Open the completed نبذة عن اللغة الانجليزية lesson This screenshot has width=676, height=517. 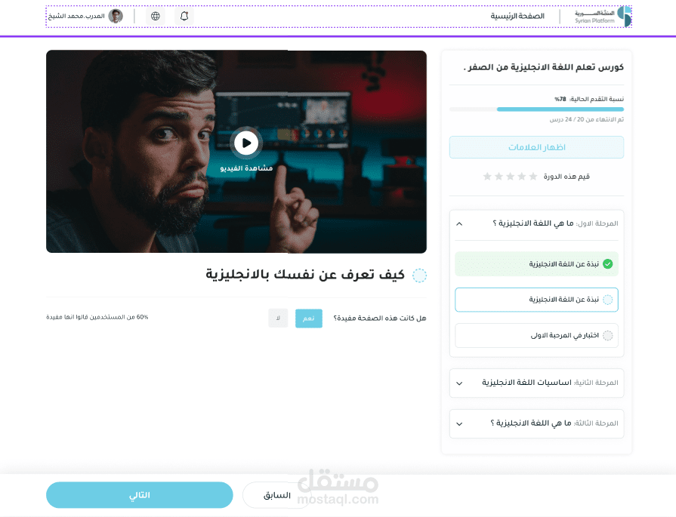pyautogui.click(x=536, y=263)
